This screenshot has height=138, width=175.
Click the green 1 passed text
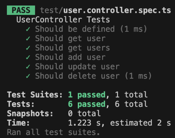(x=87, y=95)
